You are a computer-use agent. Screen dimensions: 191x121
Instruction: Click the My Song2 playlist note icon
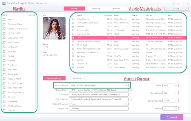(4, 47)
